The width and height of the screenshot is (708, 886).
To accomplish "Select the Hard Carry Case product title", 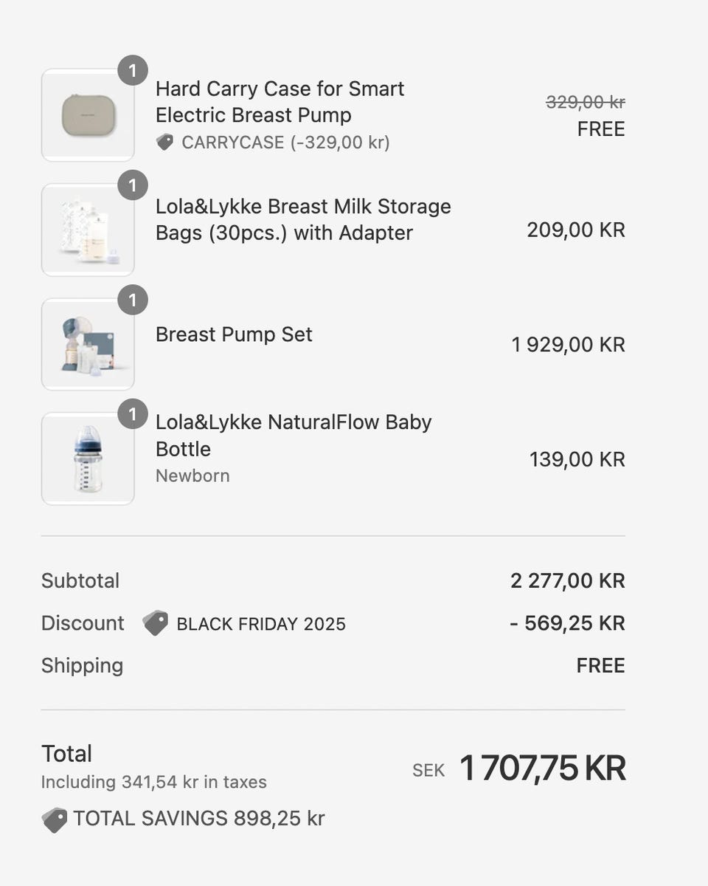I will (x=280, y=102).
